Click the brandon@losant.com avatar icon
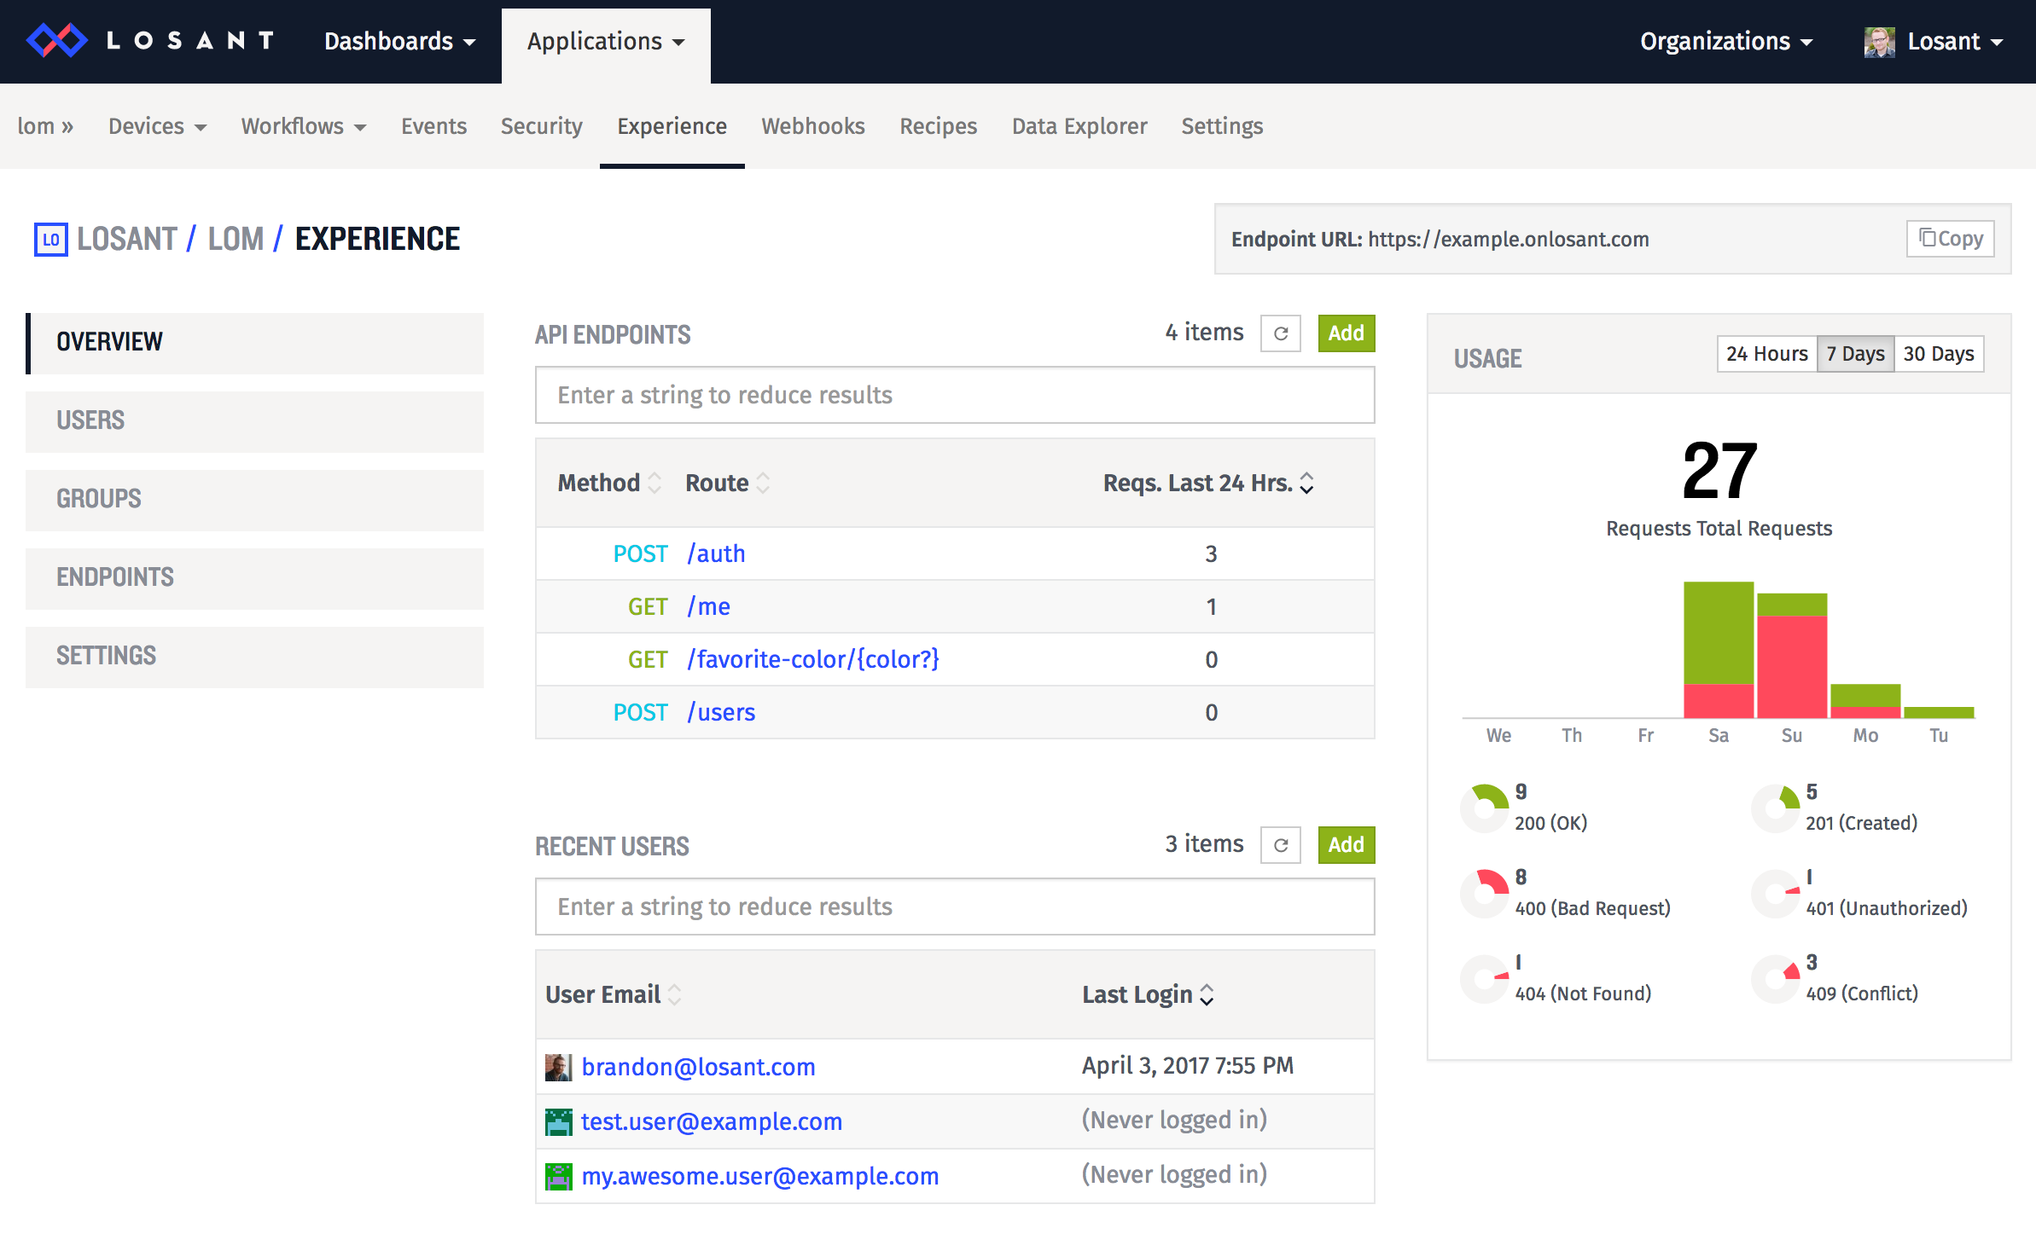The width and height of the screenshot is (2036, 1257). click(x=558, y=1067)
